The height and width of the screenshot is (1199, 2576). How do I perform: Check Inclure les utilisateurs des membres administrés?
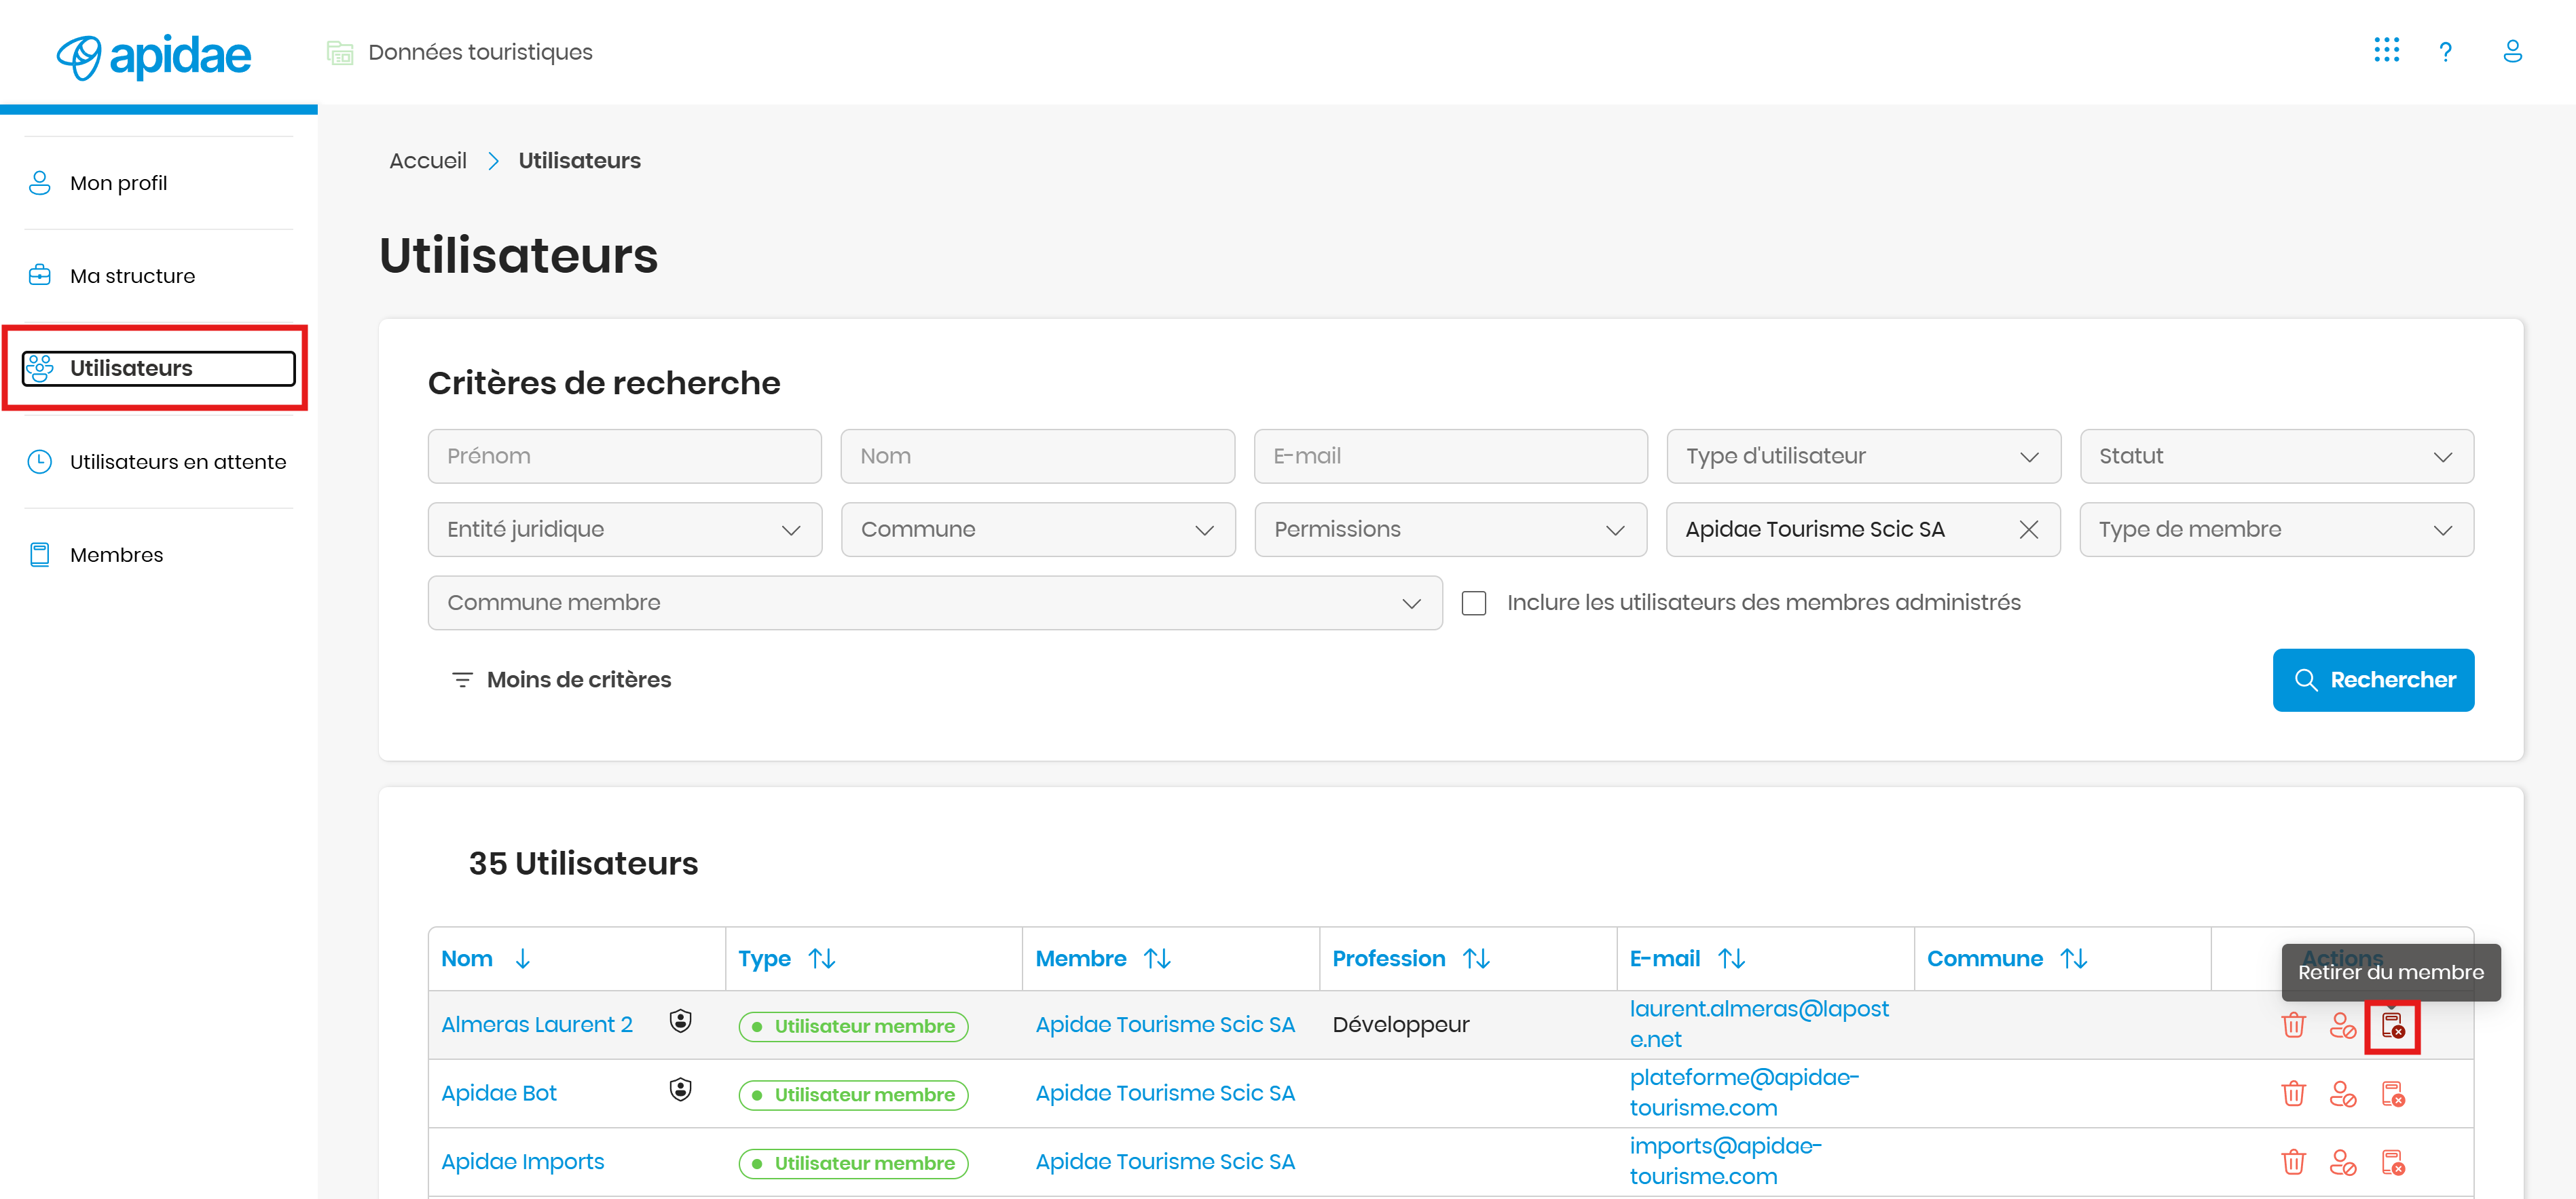point(1473,603)
